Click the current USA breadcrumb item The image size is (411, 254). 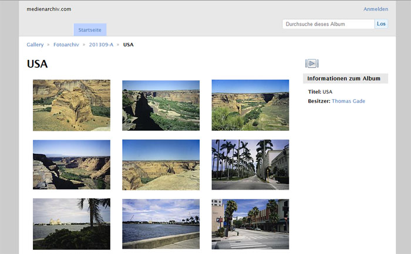click(128, 45)
